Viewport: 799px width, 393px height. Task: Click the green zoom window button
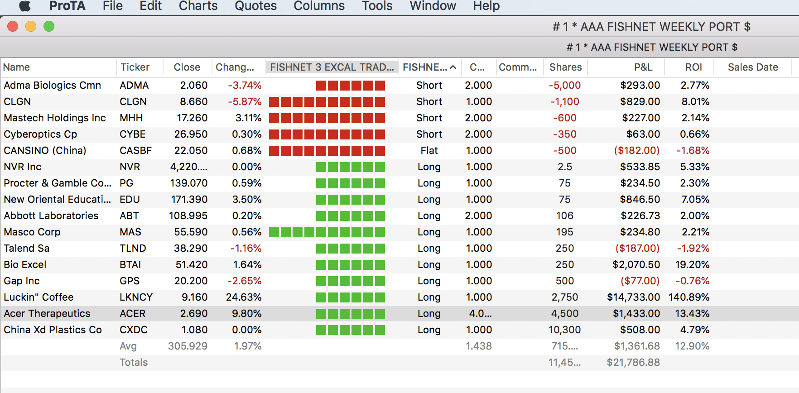(49, 26)
